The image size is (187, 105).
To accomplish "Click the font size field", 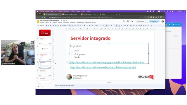I will (x=106, y=26).
